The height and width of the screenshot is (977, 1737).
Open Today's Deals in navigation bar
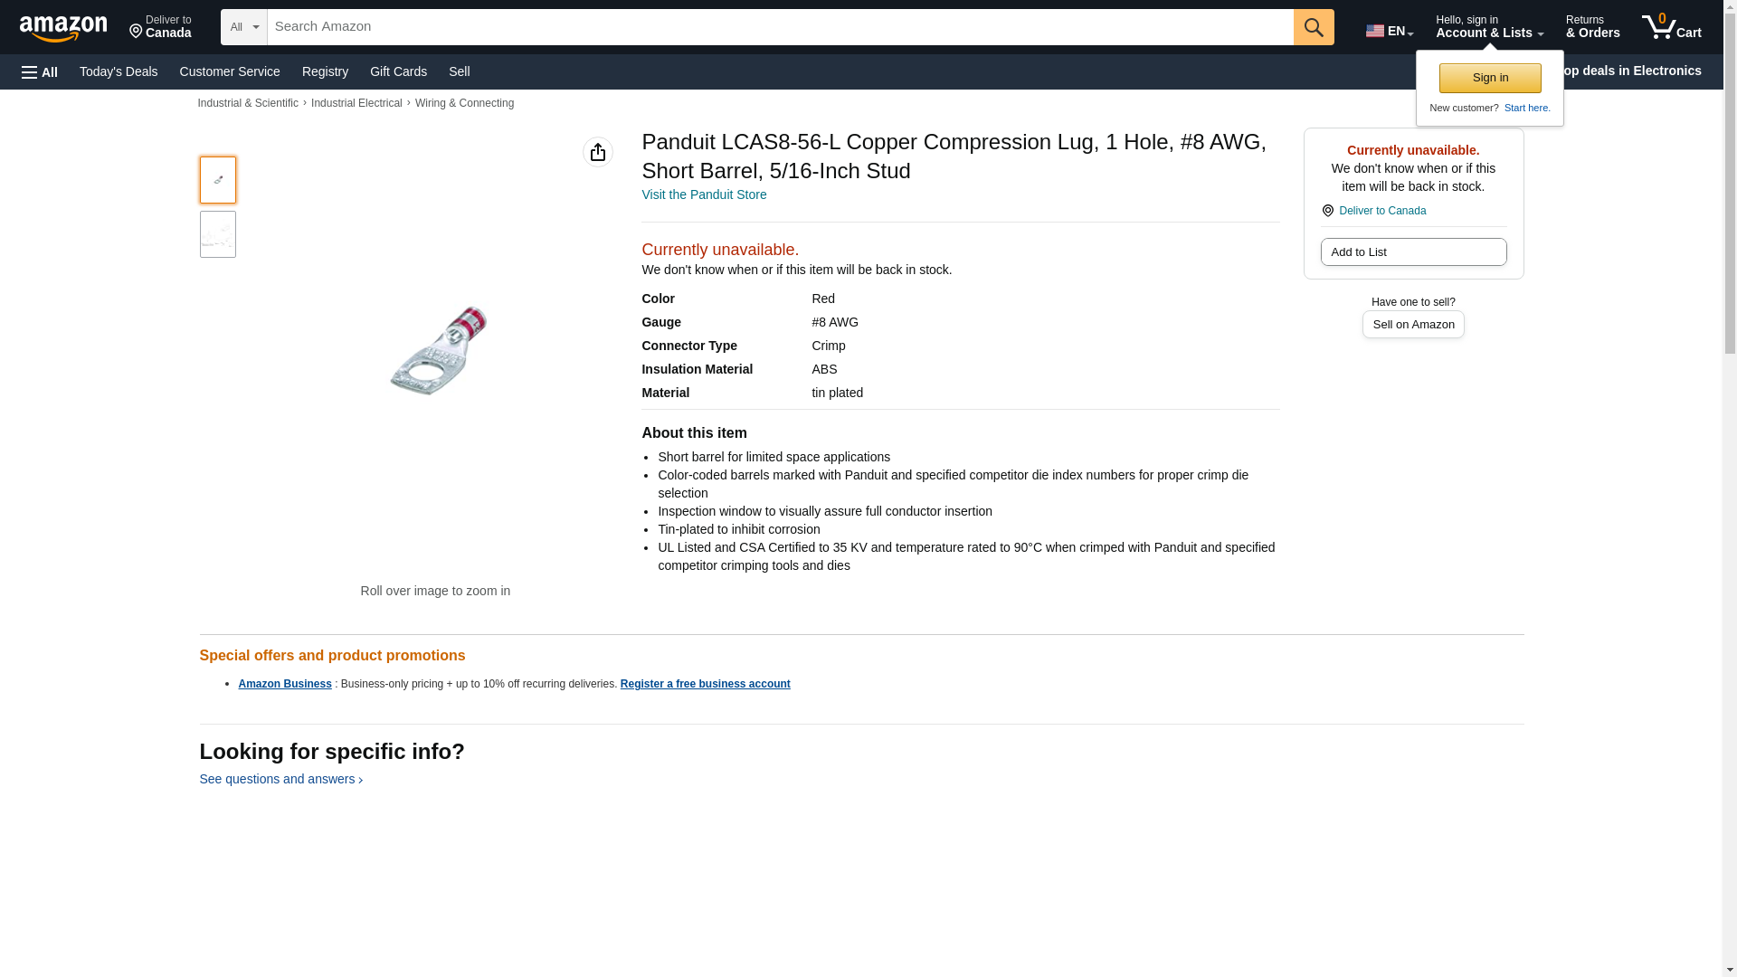click(119, 71)
